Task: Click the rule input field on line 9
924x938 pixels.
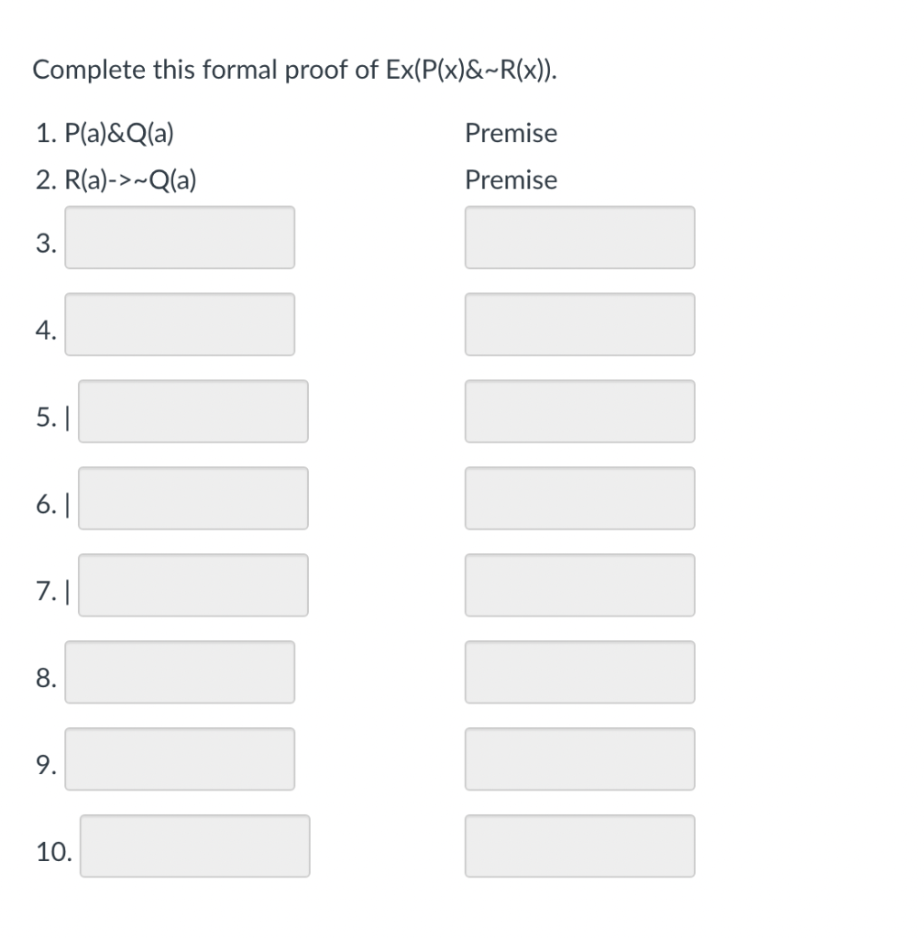Action: coord(580,758)
